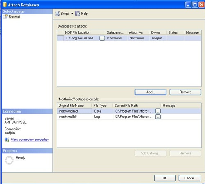Click the Database Name cell Northwind
This screenshot has width=205, height=184.
(116, 38)
